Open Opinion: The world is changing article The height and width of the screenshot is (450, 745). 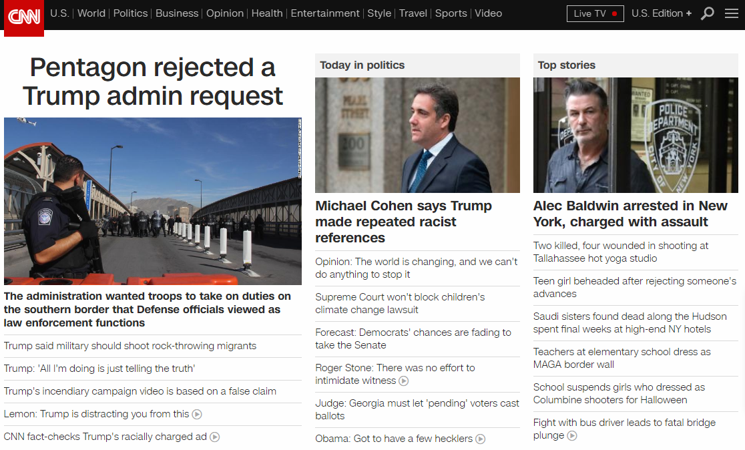pos(416,268)
